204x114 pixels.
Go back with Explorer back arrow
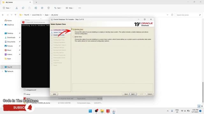(x=3, y=15)
